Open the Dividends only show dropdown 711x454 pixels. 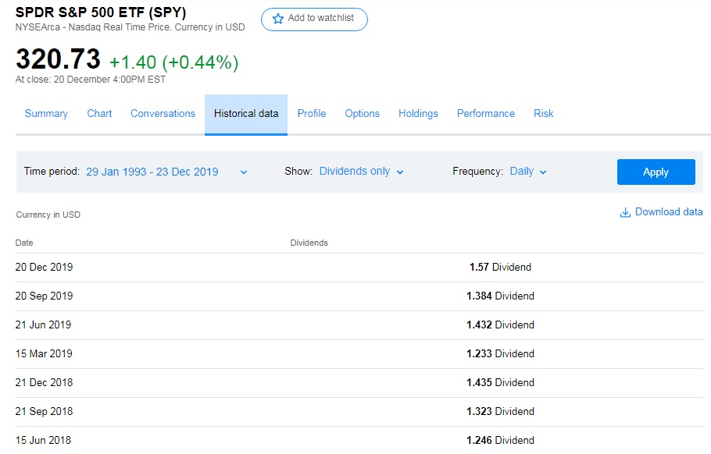362,171
